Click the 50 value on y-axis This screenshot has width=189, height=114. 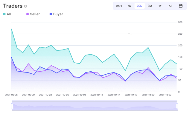click(180, 80)
